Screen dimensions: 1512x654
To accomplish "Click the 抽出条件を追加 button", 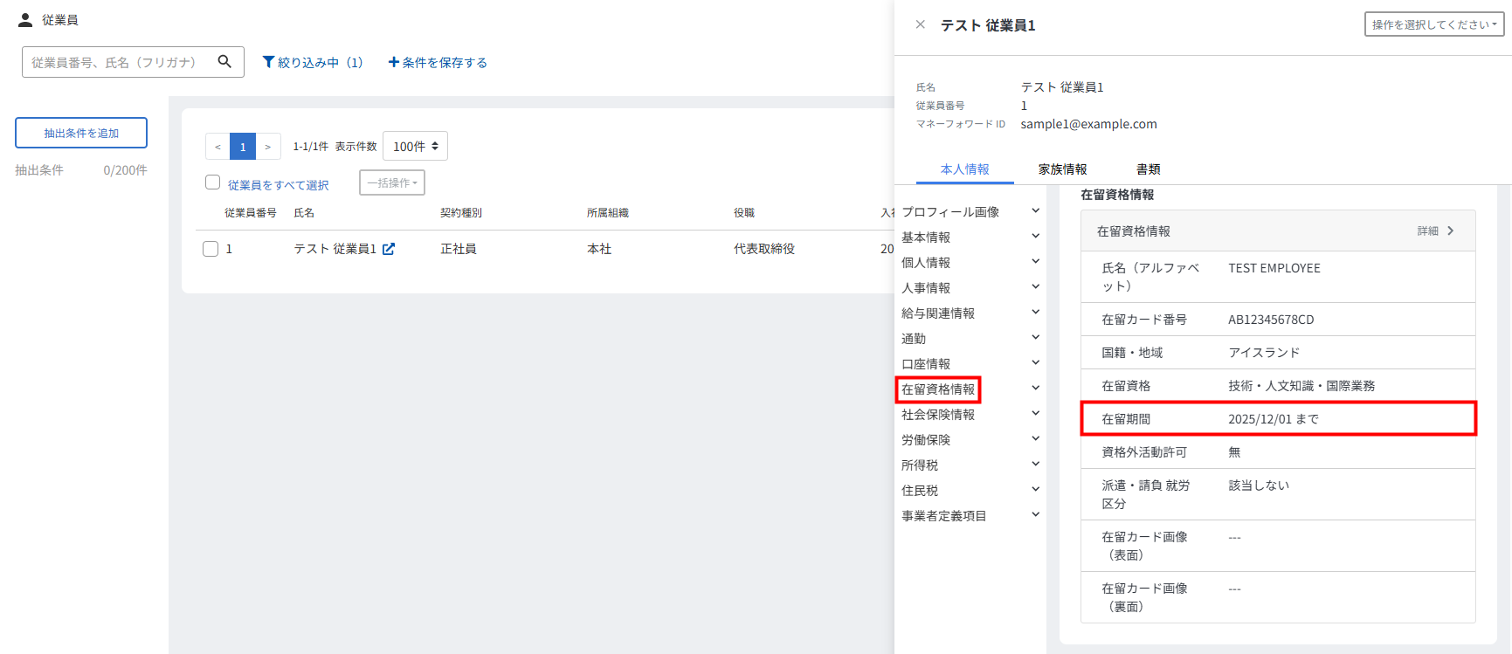I will [81, 133].
